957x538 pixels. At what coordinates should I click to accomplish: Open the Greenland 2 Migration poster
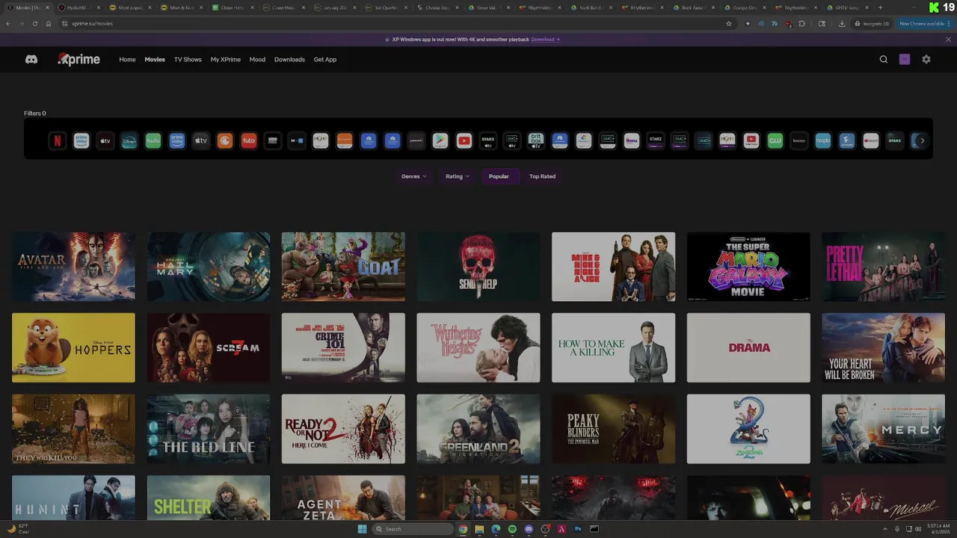tap(478, 429)
